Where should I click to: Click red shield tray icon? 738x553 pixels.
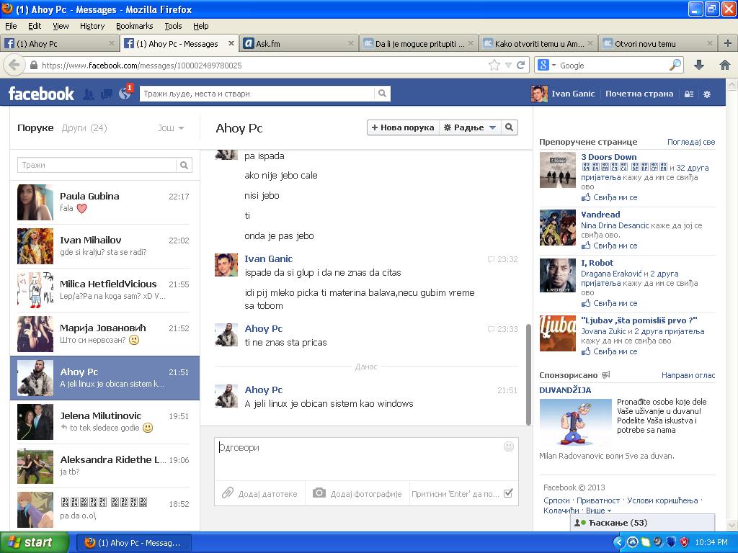coord(684,542)
